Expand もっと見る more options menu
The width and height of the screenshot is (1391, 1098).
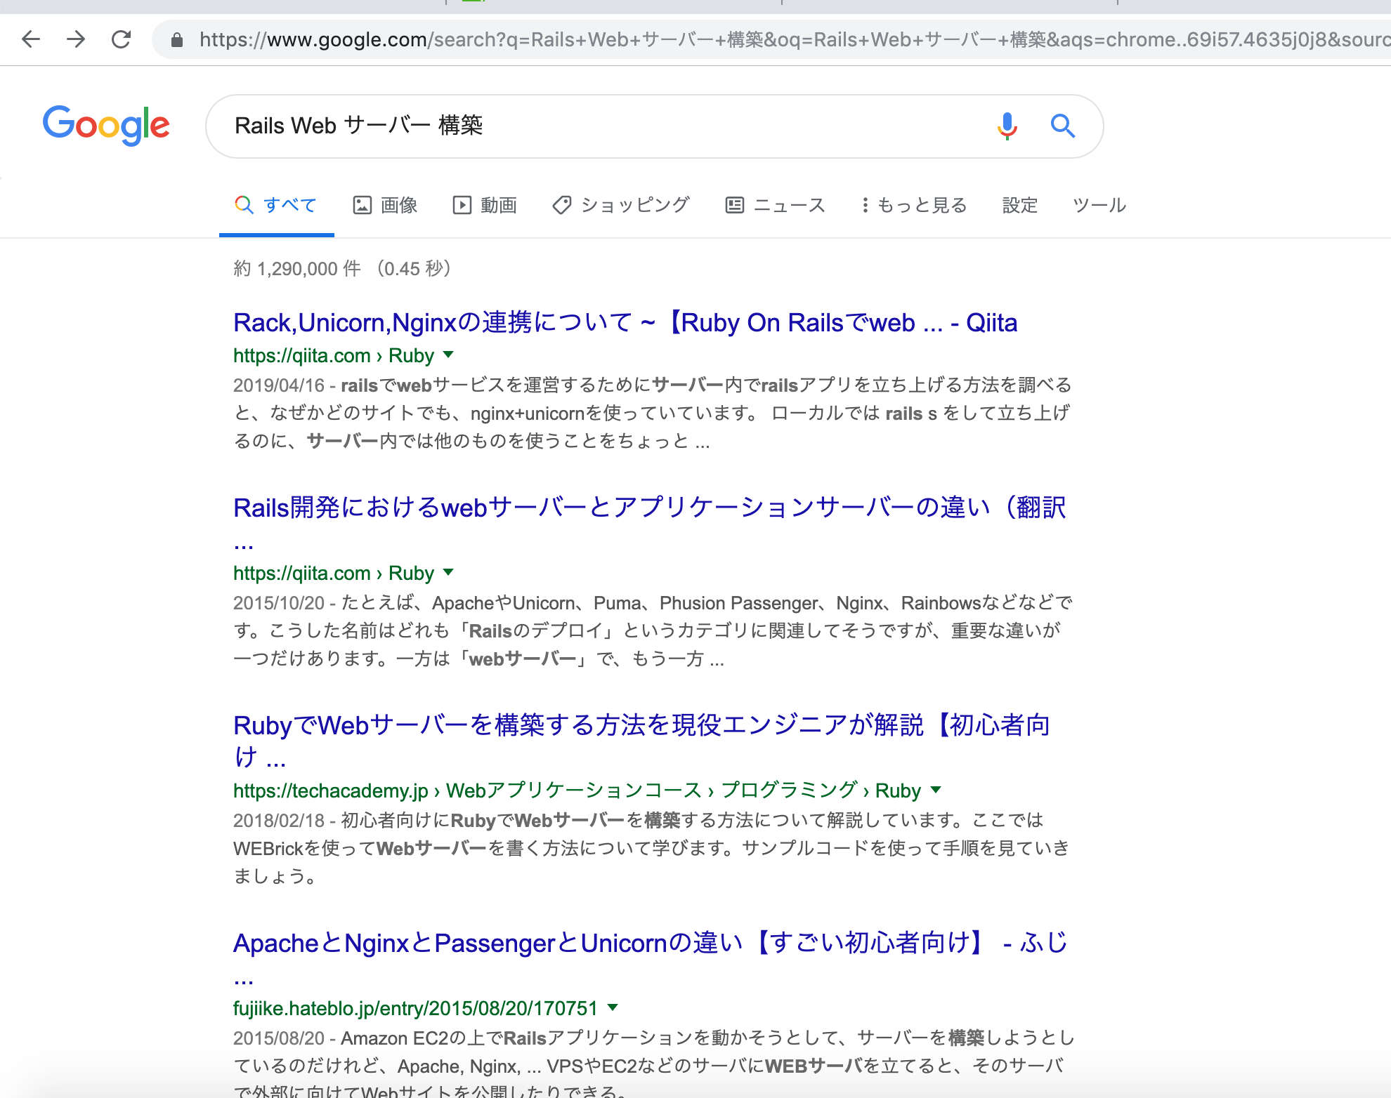914,205
